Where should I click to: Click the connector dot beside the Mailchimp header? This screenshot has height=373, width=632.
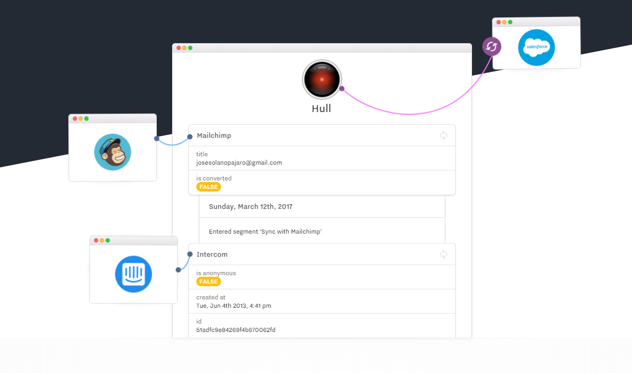[190, 136]
